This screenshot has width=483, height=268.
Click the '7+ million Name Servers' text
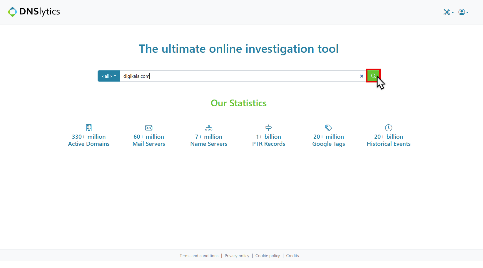click(209, 140)
